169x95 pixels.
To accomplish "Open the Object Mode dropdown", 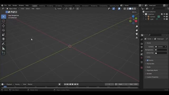I will pos(13,9).
